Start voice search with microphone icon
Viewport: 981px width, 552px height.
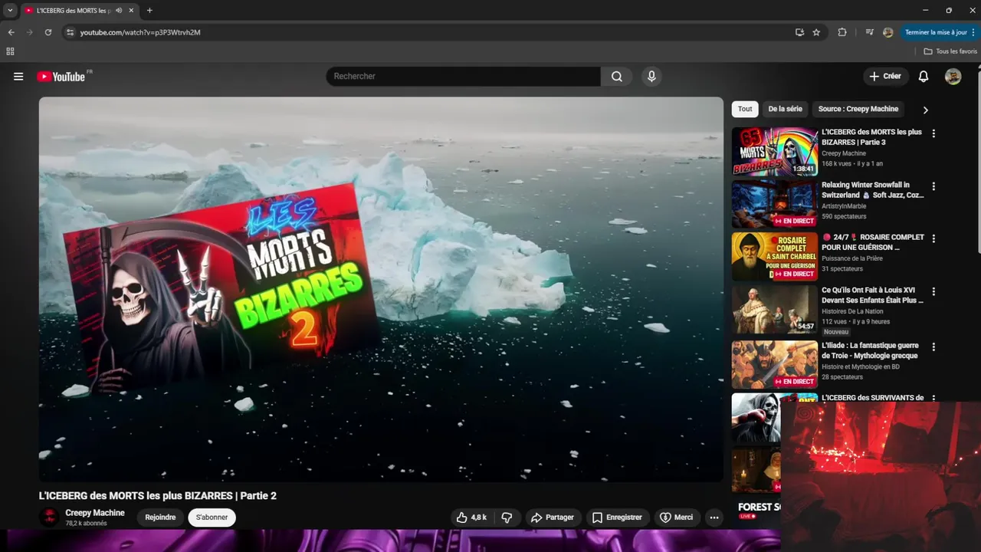coord(651,77)
